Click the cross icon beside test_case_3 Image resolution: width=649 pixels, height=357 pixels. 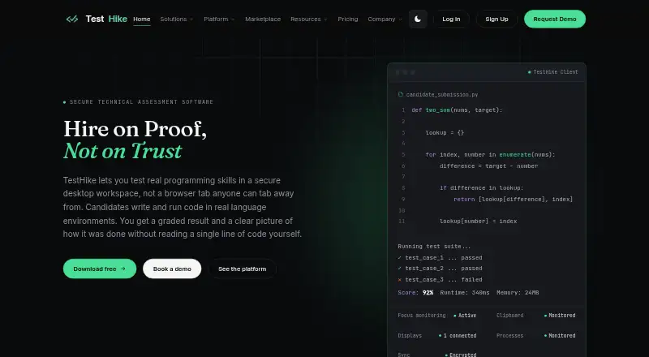399,280
